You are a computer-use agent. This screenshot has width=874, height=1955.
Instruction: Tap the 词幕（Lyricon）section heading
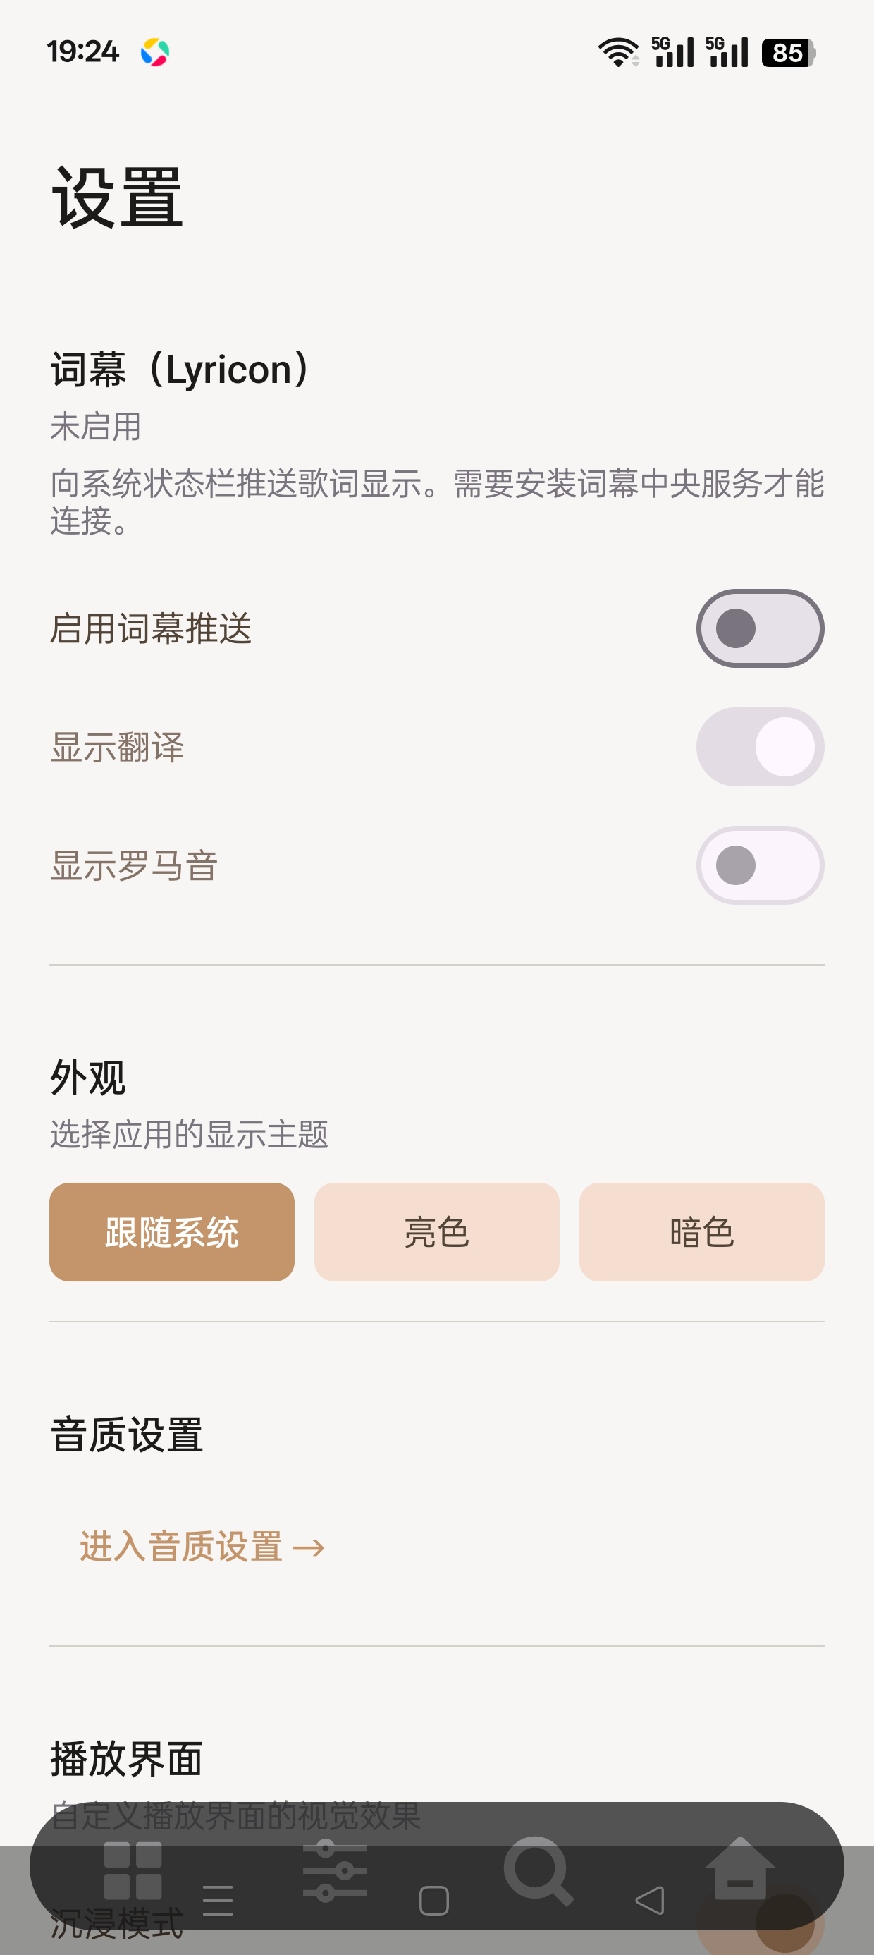(x=181, y=370)
